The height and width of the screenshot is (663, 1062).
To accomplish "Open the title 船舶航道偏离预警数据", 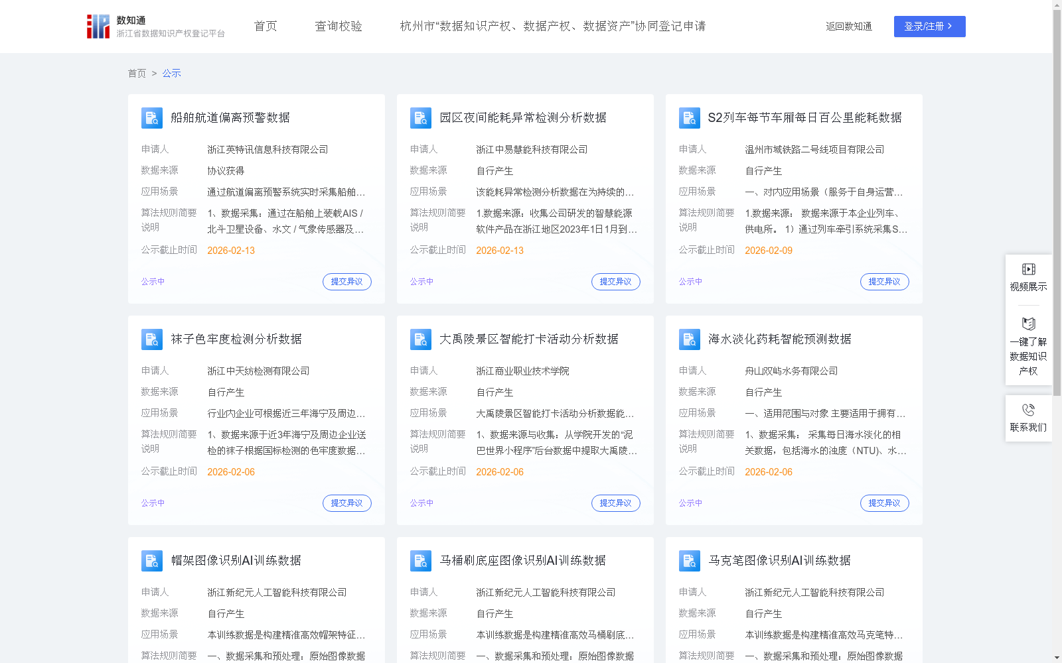I will [x=230, y=118].
